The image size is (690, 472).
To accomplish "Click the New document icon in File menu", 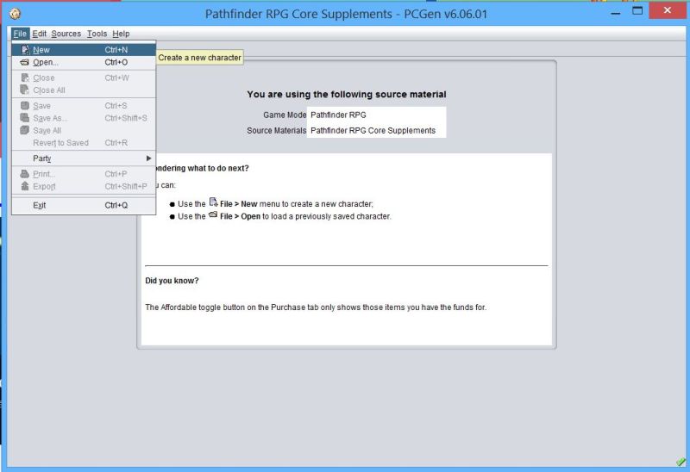I will (x=25, y=50).
